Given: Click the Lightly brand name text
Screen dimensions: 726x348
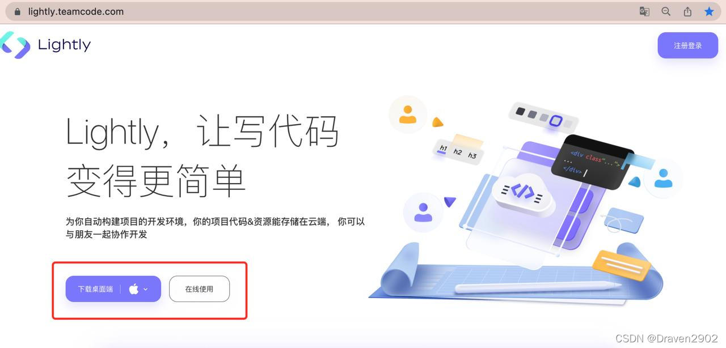Looking at the screenshot, I should [x=64, y=45].
